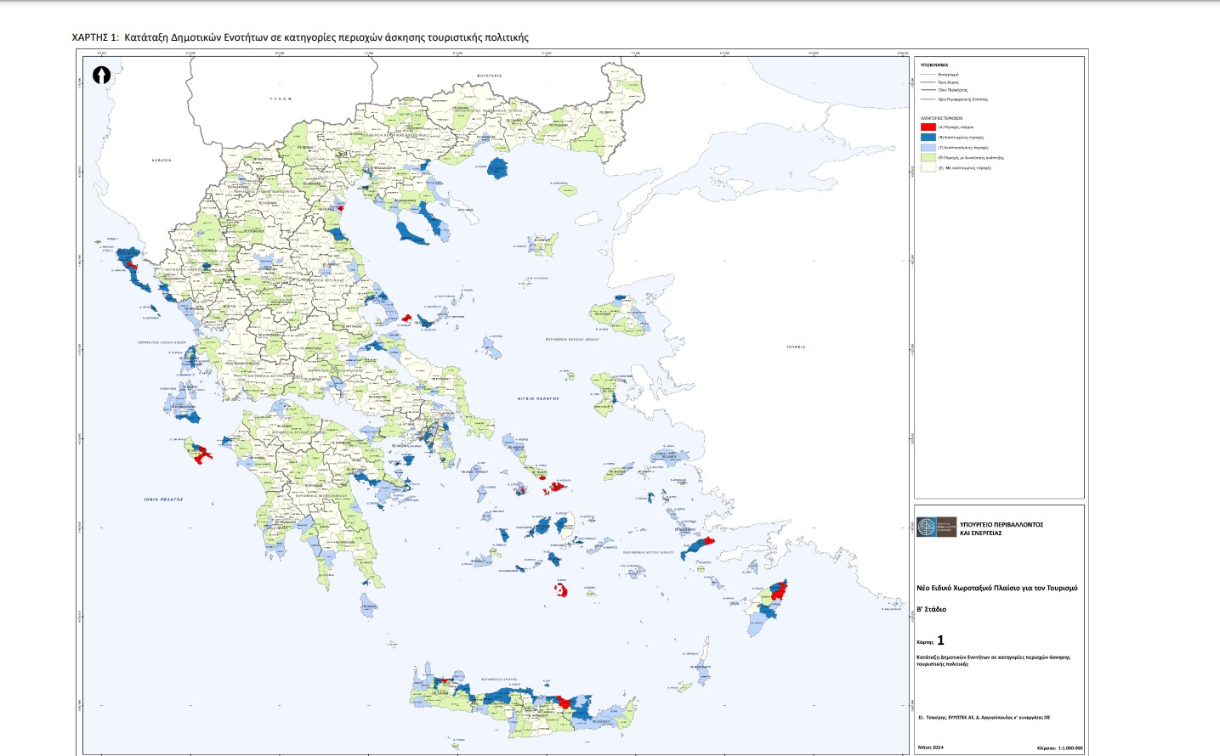Viewport: 1220px width, 756px height.
Task: Select the dark blue legend swatch (B)
Action: click(928, 138)
